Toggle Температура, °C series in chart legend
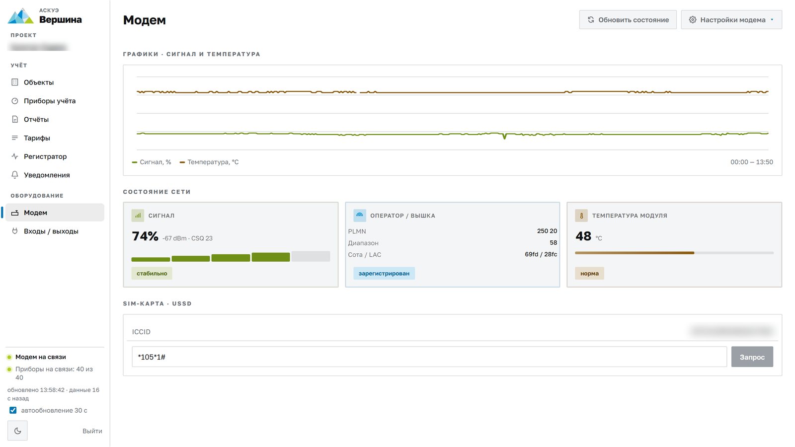The height and width of the screenshot is (447, 795). click(209, 162)
